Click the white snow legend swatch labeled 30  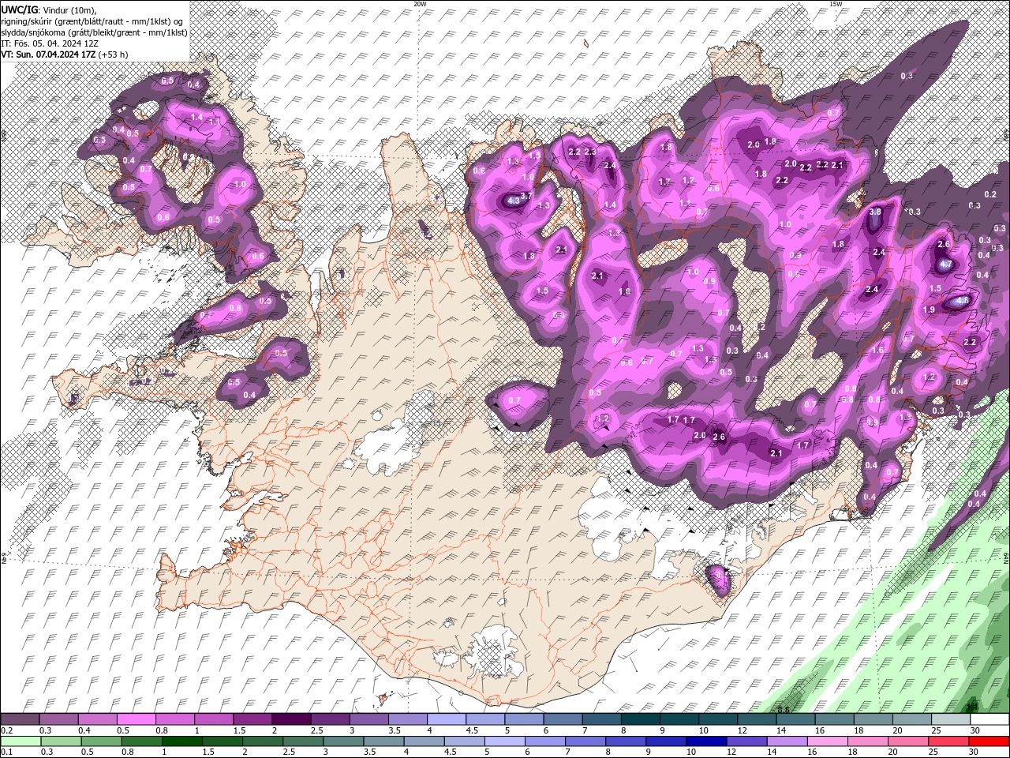point(989,719)
